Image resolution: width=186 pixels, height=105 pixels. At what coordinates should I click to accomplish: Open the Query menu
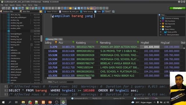pyautogui.click(x=18, y=5)
